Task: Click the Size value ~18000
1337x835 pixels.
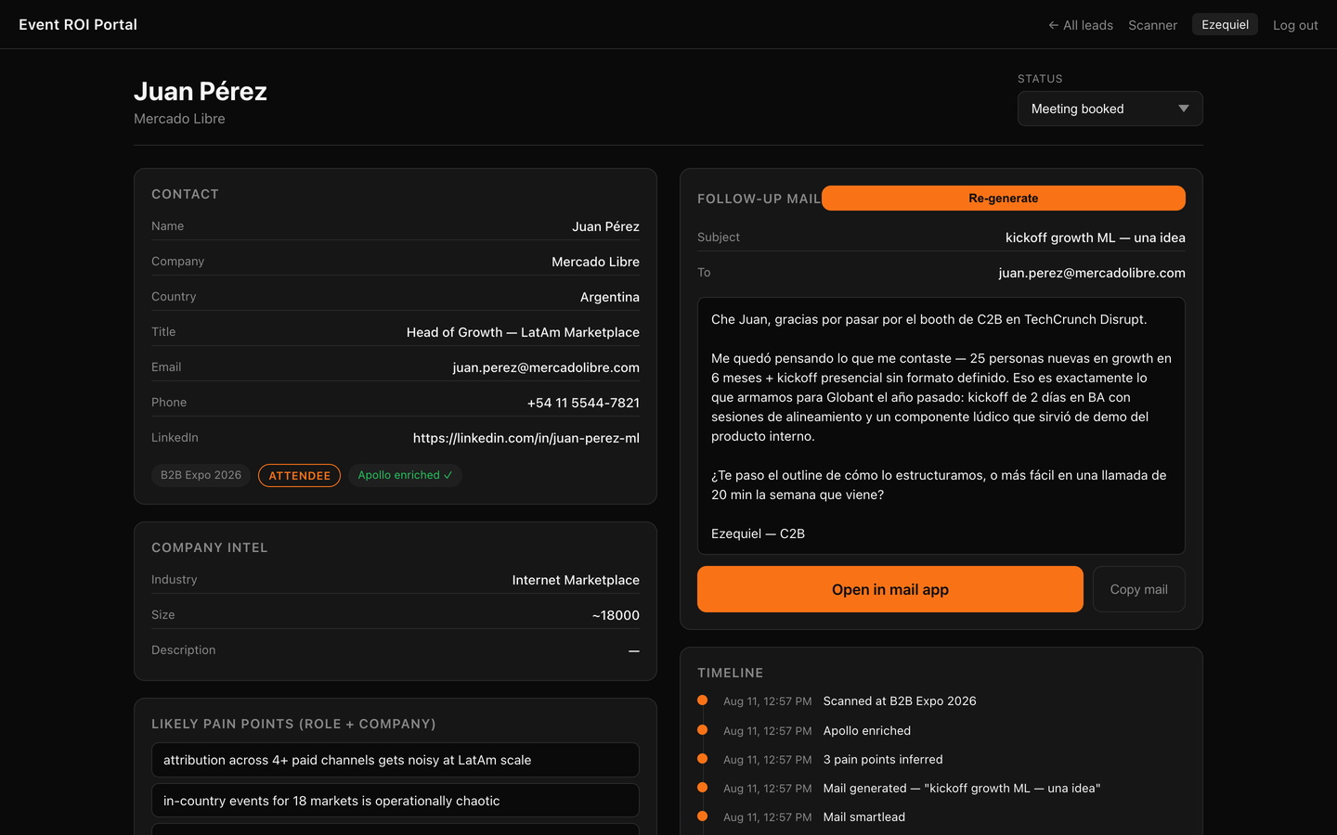Action: coord(616,615)
